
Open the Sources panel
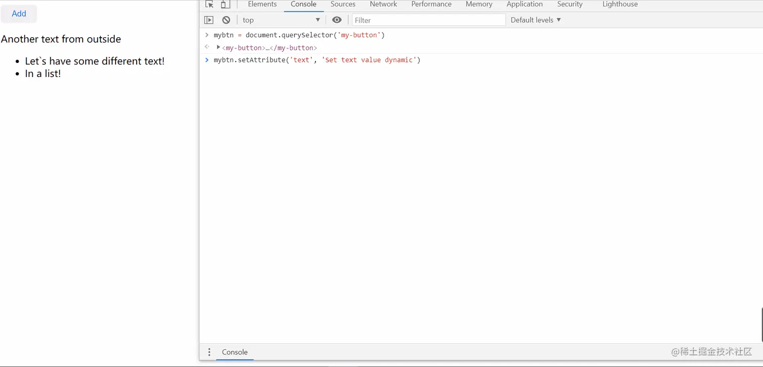[343, 5]
